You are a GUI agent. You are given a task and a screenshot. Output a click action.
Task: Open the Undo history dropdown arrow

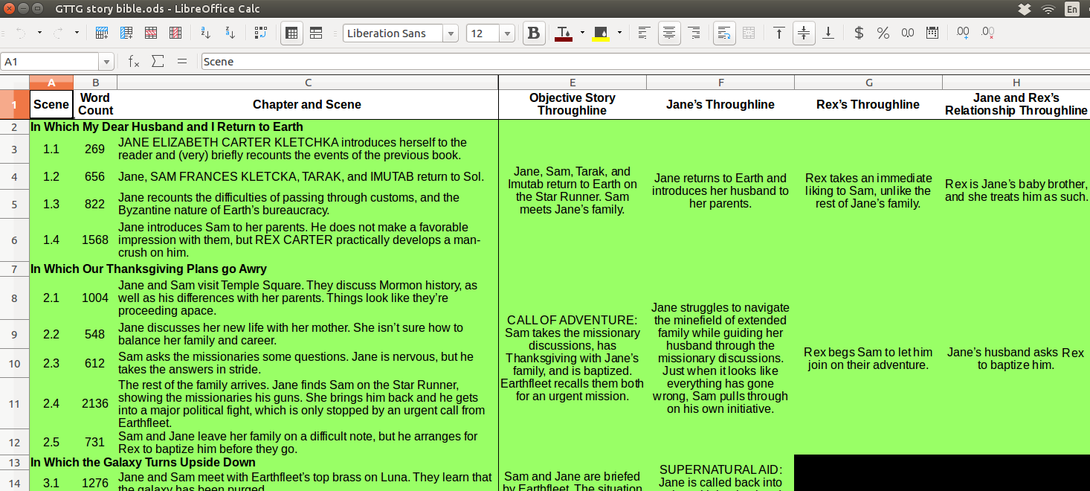pos(39,33)
